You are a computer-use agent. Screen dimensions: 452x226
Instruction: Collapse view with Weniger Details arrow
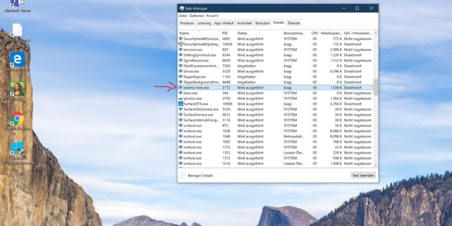(183, 175)
